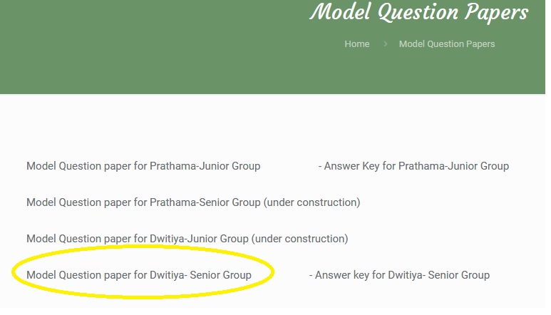The width and height of the screenshot is (551, 315).
Task: Click the word "Papers" in the cursive page title
Action: 497,12
